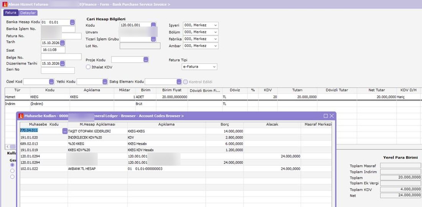This screenshot has width=422, height=207.
Task: Toggle the Kontrol Edildi checkbox
Action: coord(185,82)
